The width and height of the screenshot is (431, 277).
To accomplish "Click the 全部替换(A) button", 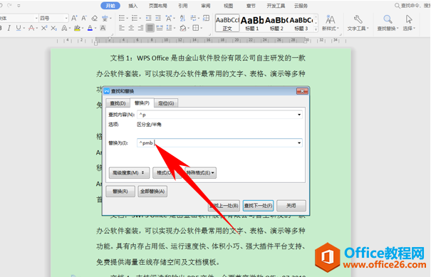I will pyautogui.click(x=152, y=192).
